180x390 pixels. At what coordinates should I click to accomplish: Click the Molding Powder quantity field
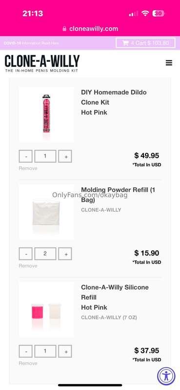(45, 253)
